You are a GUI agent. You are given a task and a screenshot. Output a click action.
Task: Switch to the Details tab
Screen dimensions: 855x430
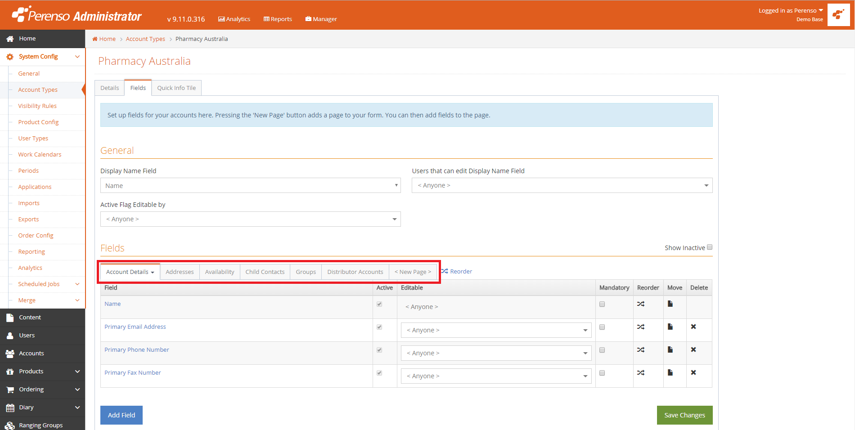110,88
